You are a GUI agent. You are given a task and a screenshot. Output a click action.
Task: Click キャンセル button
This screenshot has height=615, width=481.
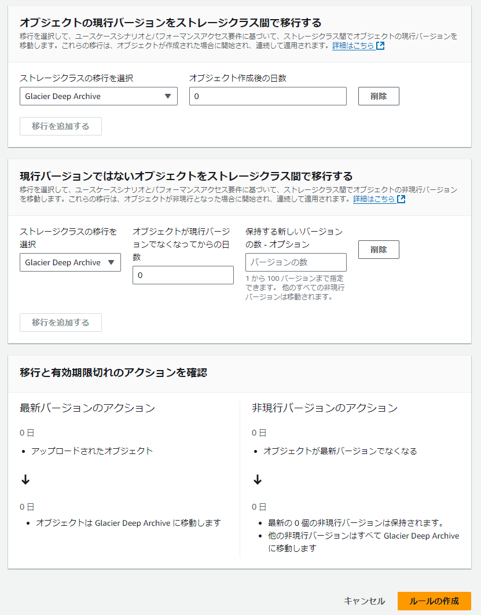click(365, 601)
